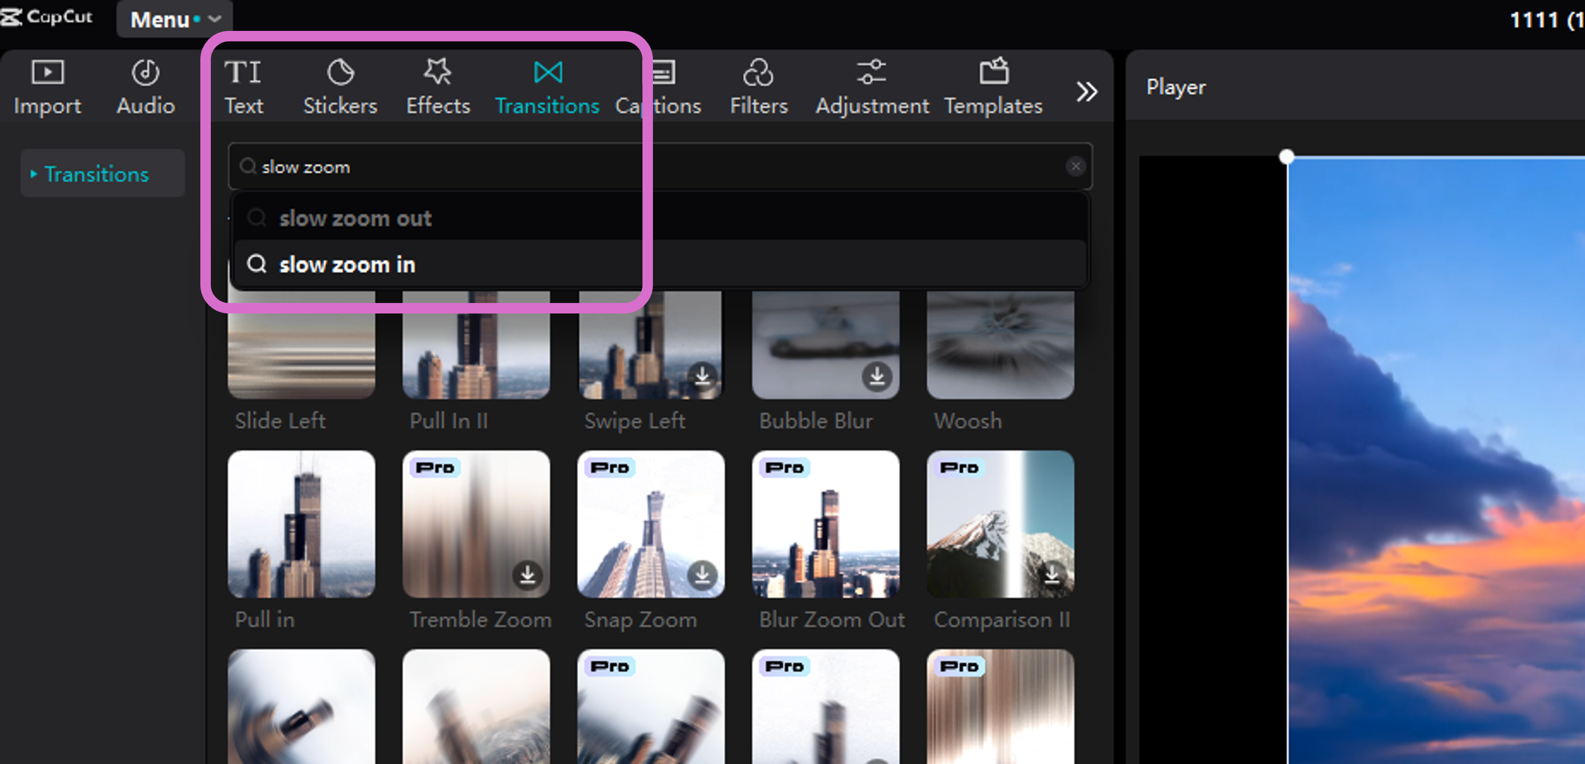Open the Import media panel

pos(47,87)
